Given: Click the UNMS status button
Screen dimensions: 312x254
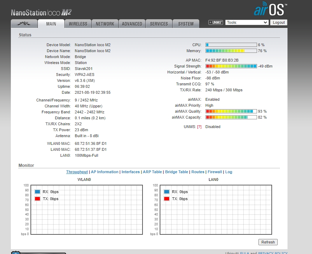Looking at the screenshot, I should [215, 22].
